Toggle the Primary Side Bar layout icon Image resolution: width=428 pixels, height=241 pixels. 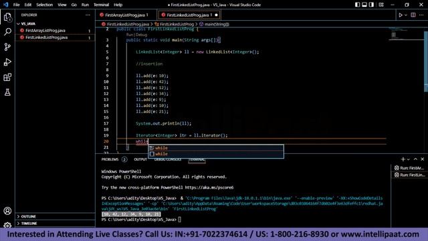click(357, 5)
